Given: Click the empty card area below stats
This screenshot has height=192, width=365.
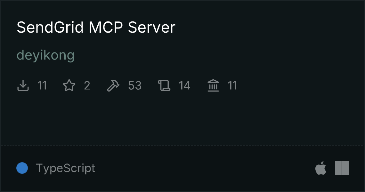Looking at the screenshot, I should click(182, 119).
